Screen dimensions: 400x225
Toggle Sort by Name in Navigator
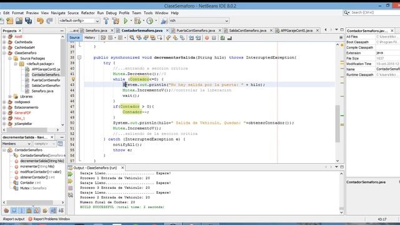click(53, 211)
